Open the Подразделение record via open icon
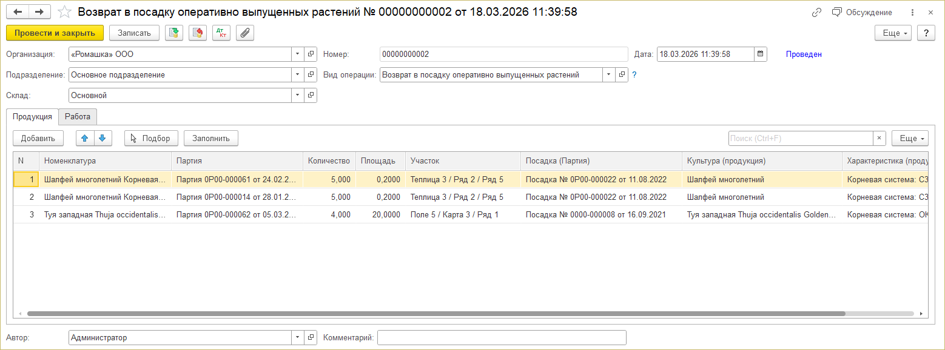This screenshot has height=350, width=945. click(x=311, y=75)
